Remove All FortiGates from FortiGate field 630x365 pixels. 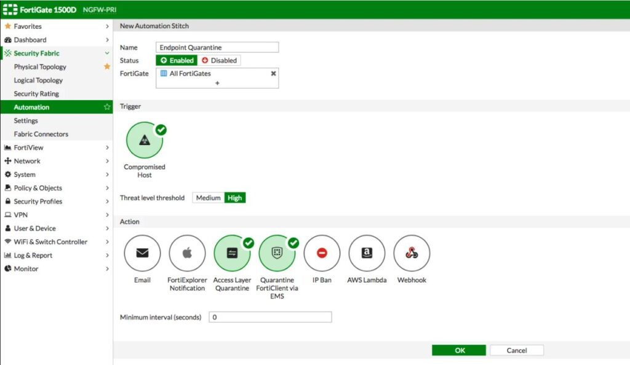(273, 73)
